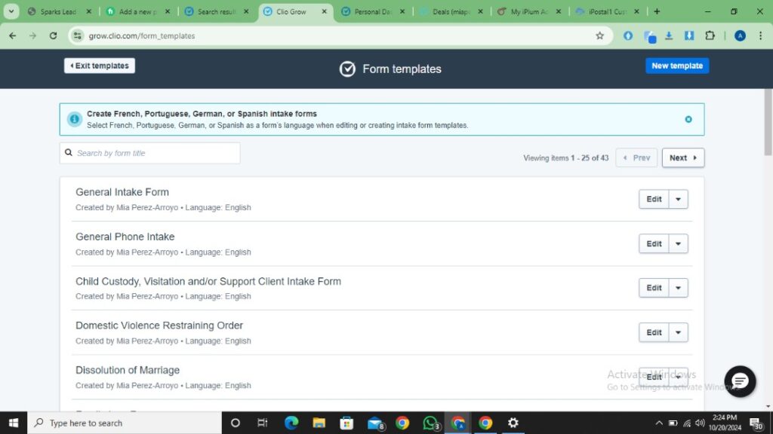The image size is (773, 434).
Task: Click the Search by form title field
Action: [155, 153]
